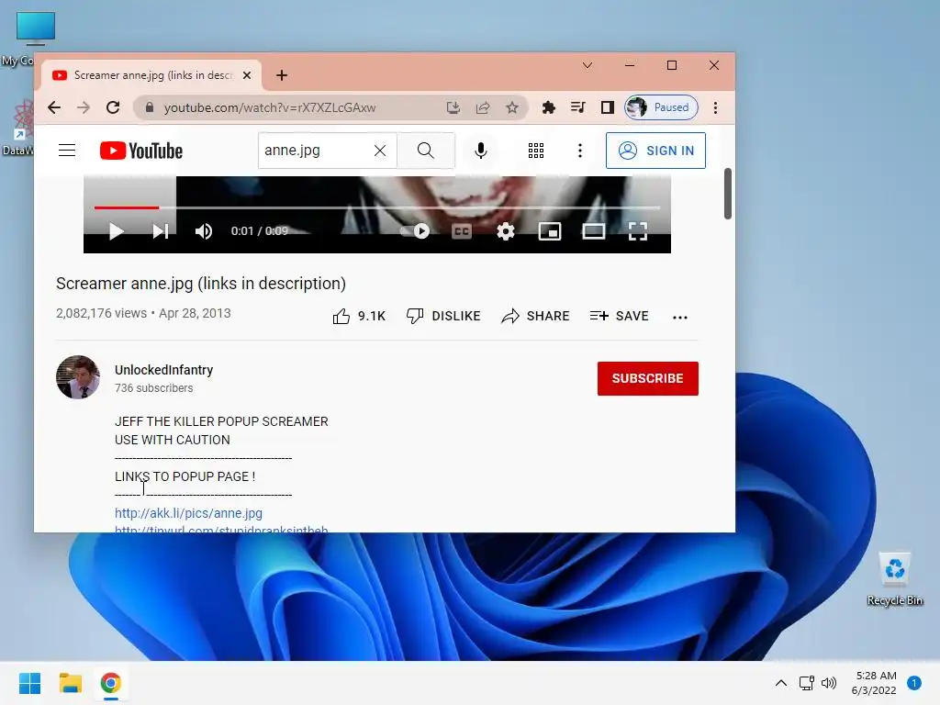This screenshot has height=705, width=940.
Task: Open Chrome three-dot menu
Action: 715,107
